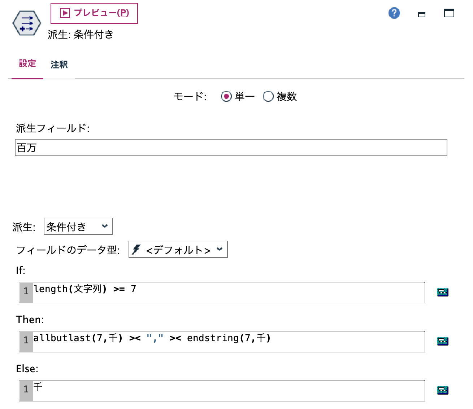473x409 pixels.
Task: Select the 設定 tab
Action: pos(27,63)
